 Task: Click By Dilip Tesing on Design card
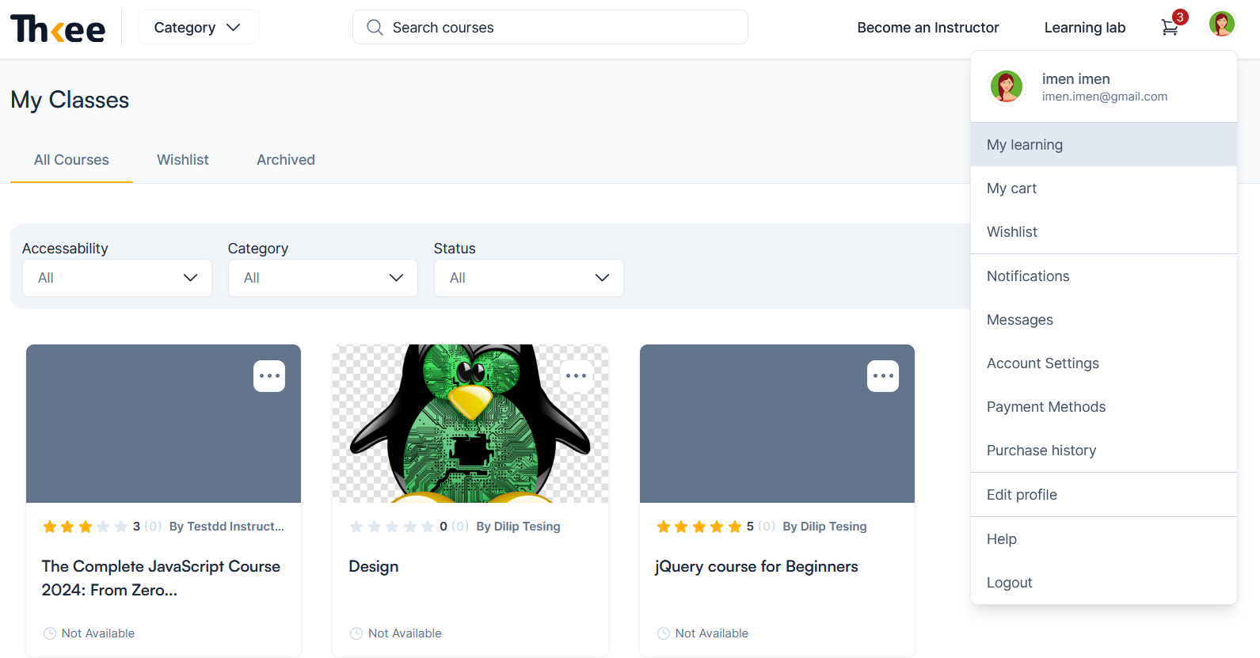pos(518,527)
